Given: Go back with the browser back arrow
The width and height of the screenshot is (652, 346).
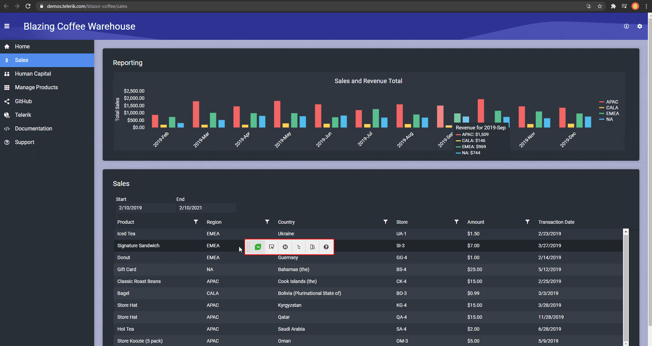Looking at the screenshot, I should [x=6, y=6].
